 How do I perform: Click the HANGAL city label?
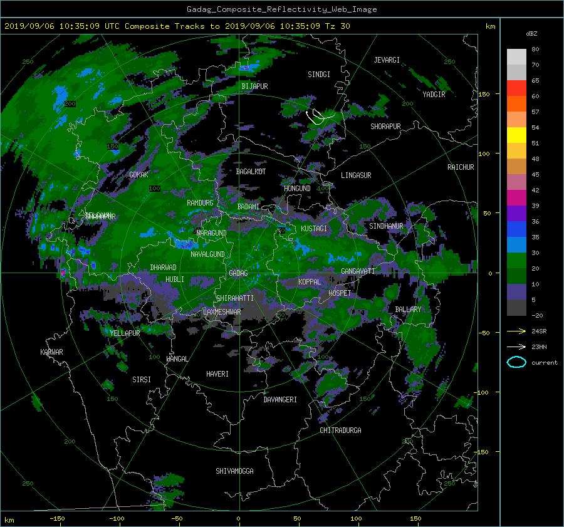coord(177,359)
